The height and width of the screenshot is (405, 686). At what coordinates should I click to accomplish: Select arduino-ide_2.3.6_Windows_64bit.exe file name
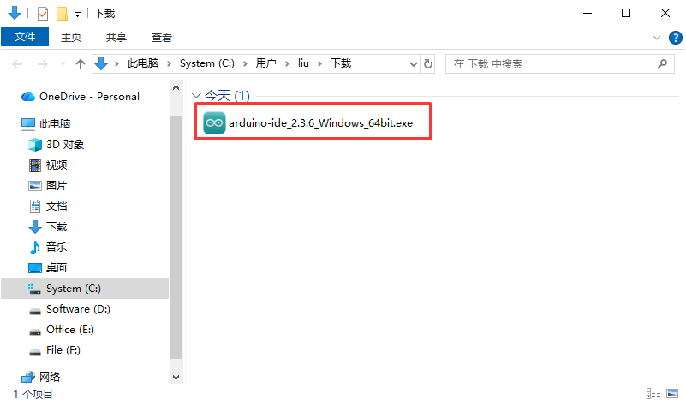[320, 123]
